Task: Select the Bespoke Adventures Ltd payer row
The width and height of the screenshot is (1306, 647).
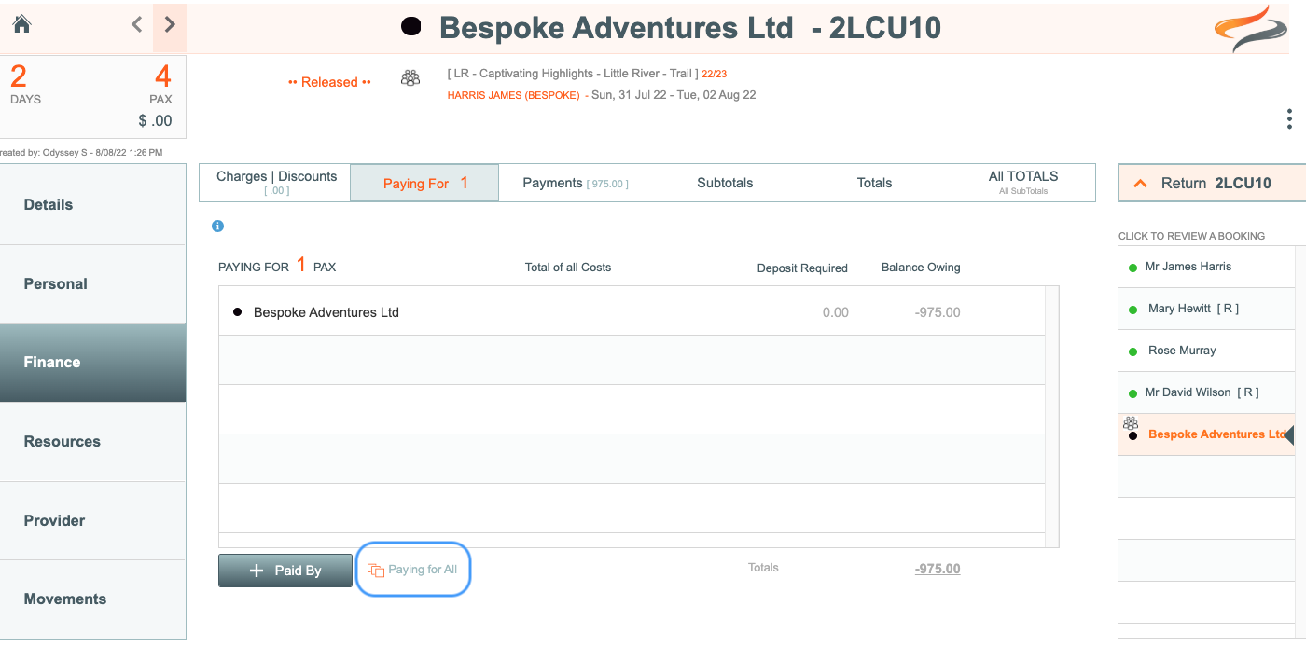Action: [632, 311]
